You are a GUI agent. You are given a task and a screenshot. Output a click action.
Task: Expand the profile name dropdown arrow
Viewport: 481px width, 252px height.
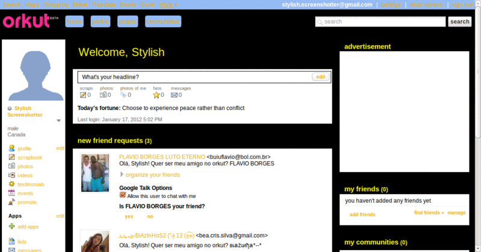[x=58, y=121]
